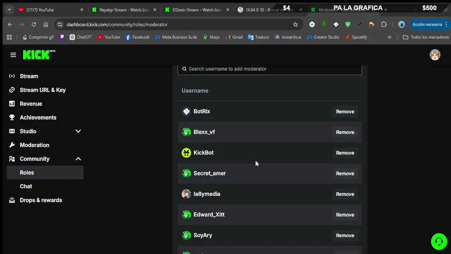Open Spicetify bookmark
This screenshot has height=254, width=451.
click(x=356, y=37)
